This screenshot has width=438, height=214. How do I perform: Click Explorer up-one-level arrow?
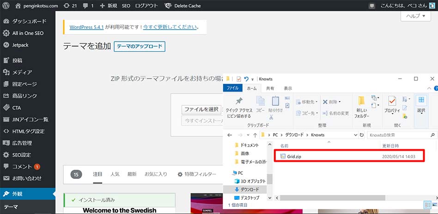255,135
